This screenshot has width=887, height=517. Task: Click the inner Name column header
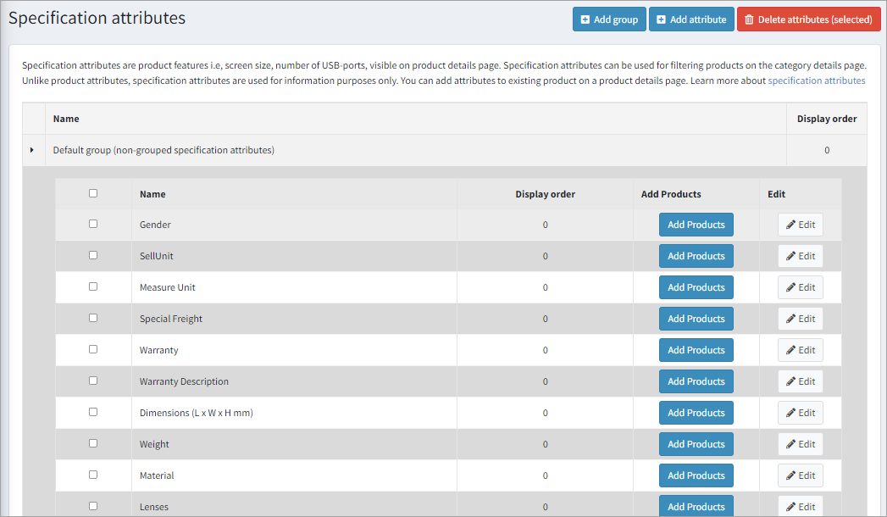click(x=152, y=194)
